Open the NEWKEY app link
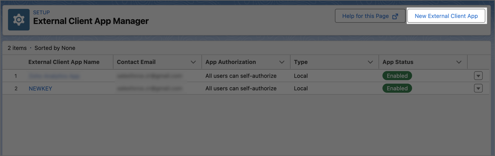 pyautogui.click(x=40, y=88)
